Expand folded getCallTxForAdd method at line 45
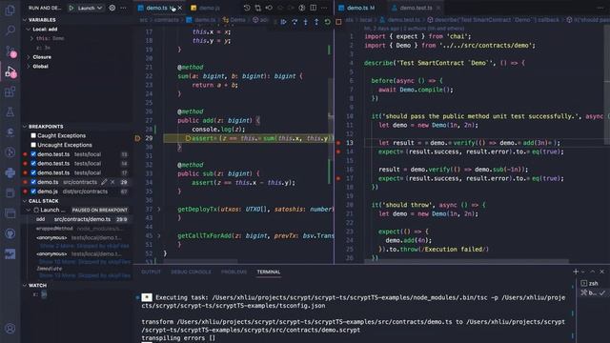The image size is (610, 343). point(159,235)
